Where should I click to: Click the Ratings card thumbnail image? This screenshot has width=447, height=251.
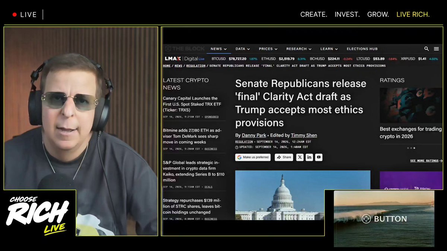411,106
